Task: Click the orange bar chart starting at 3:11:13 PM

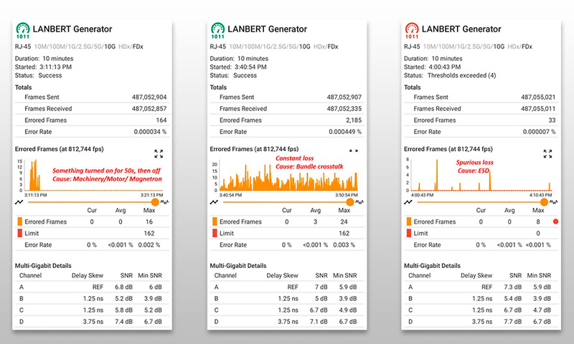Action: [x=93, y=175]
